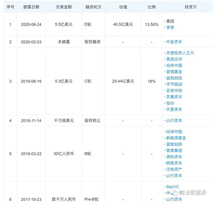Open the 天壹资本 investor link

click(x=174, y=109)
